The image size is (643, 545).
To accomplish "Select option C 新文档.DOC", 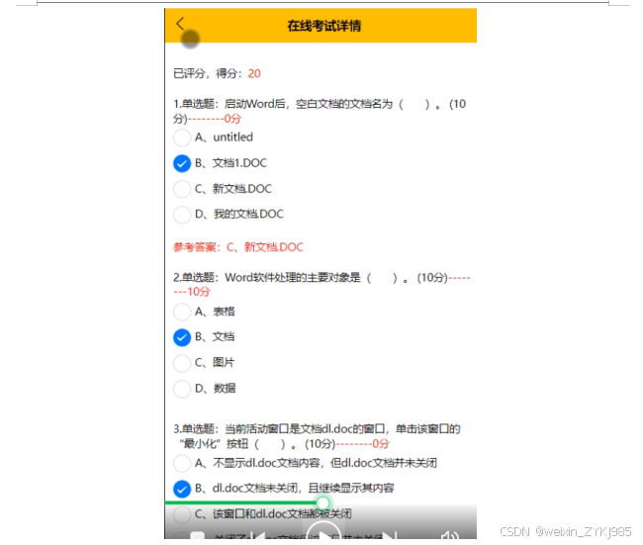I will pos(182,189).
